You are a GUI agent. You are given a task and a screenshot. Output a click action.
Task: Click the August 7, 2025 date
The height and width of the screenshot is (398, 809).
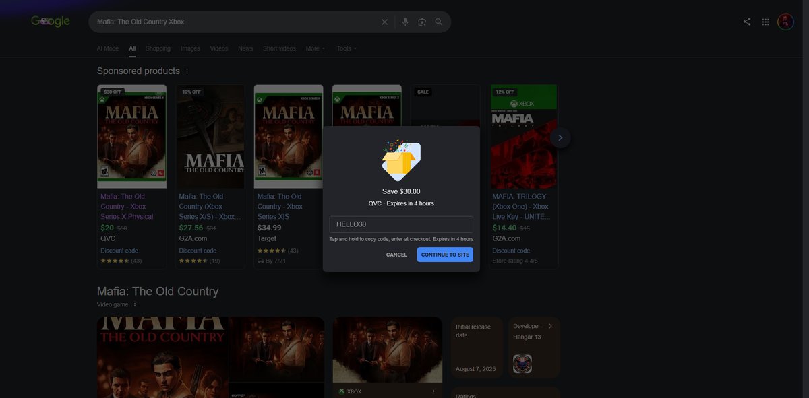click(476, 369)
